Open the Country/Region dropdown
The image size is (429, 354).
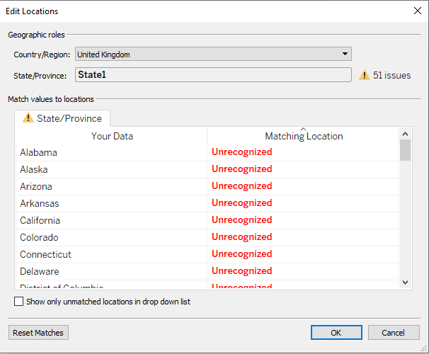tap(345, 54)
